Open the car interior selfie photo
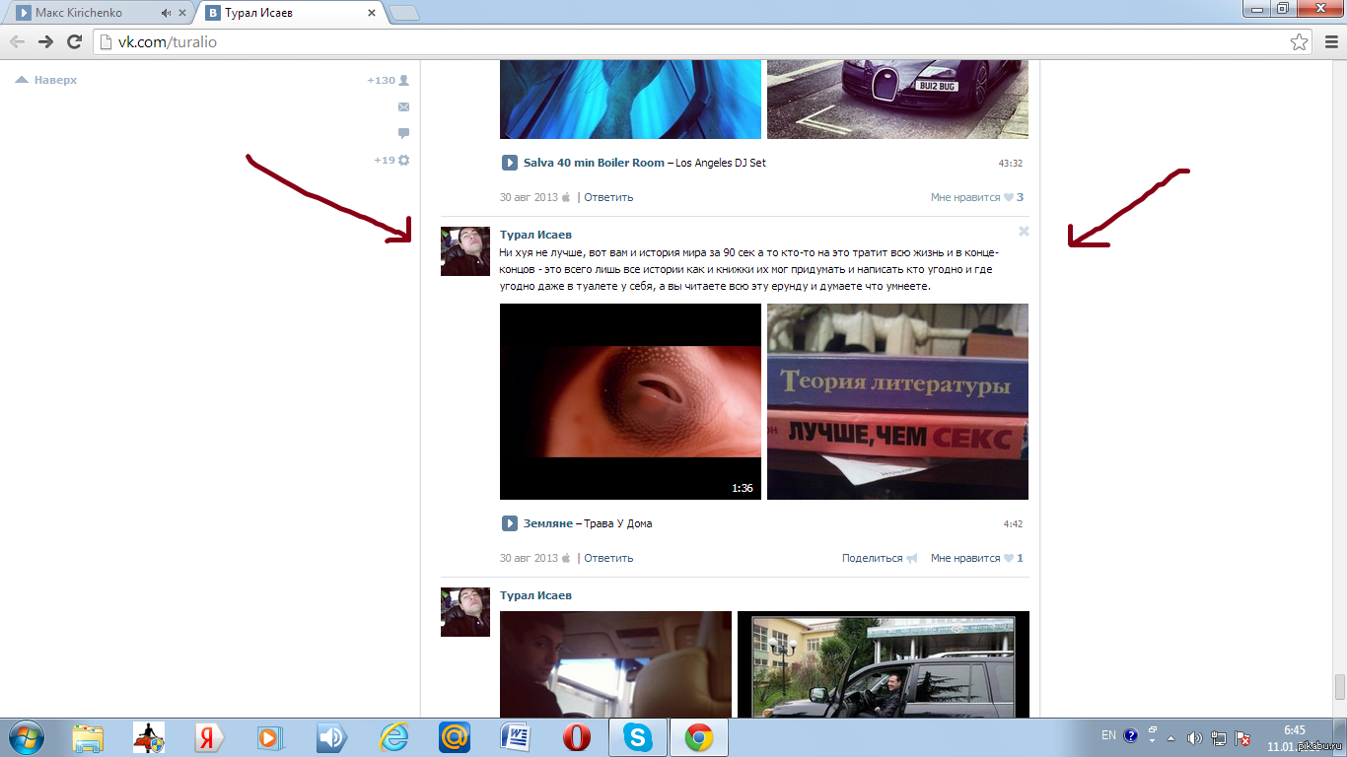The height and width of the screenshot is (757, 1347). point(615,664)
